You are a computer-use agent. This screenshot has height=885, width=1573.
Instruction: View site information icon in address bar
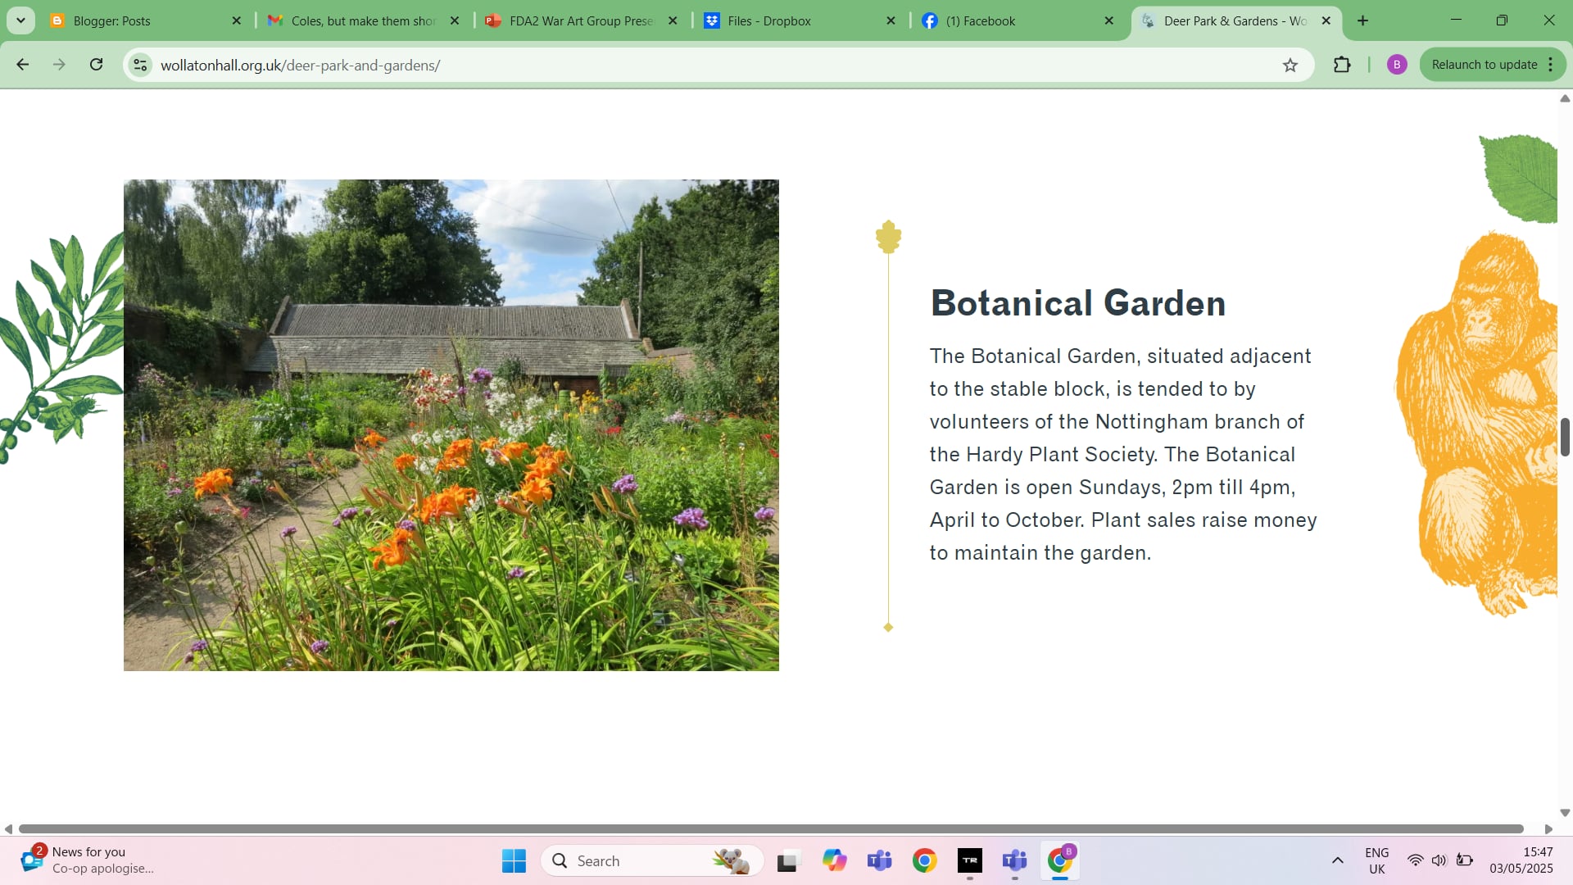pos(141,65)
